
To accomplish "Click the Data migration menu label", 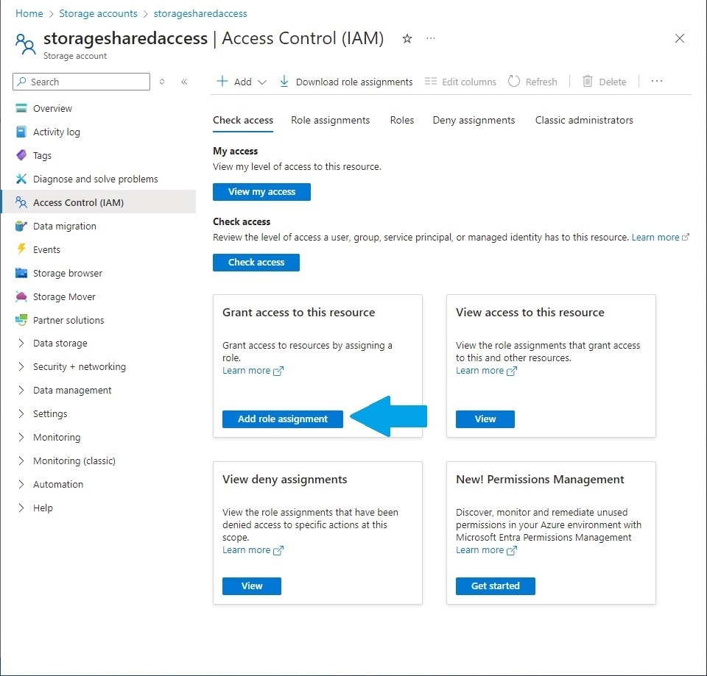I will tap(65, 226).
